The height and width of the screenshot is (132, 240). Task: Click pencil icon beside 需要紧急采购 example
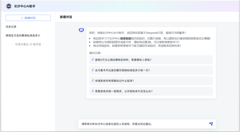[93, 91]
